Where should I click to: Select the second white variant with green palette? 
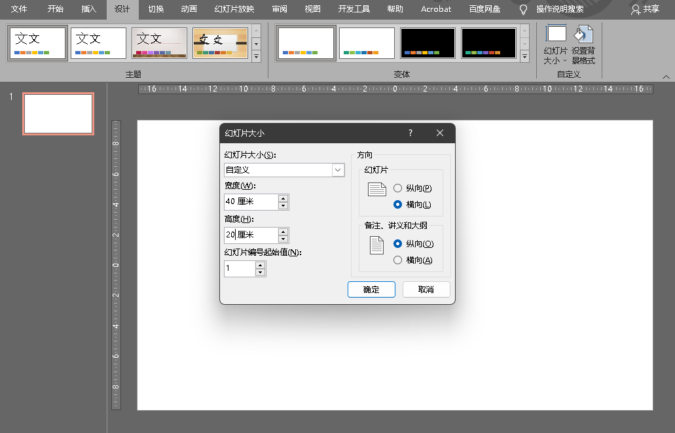367,43
